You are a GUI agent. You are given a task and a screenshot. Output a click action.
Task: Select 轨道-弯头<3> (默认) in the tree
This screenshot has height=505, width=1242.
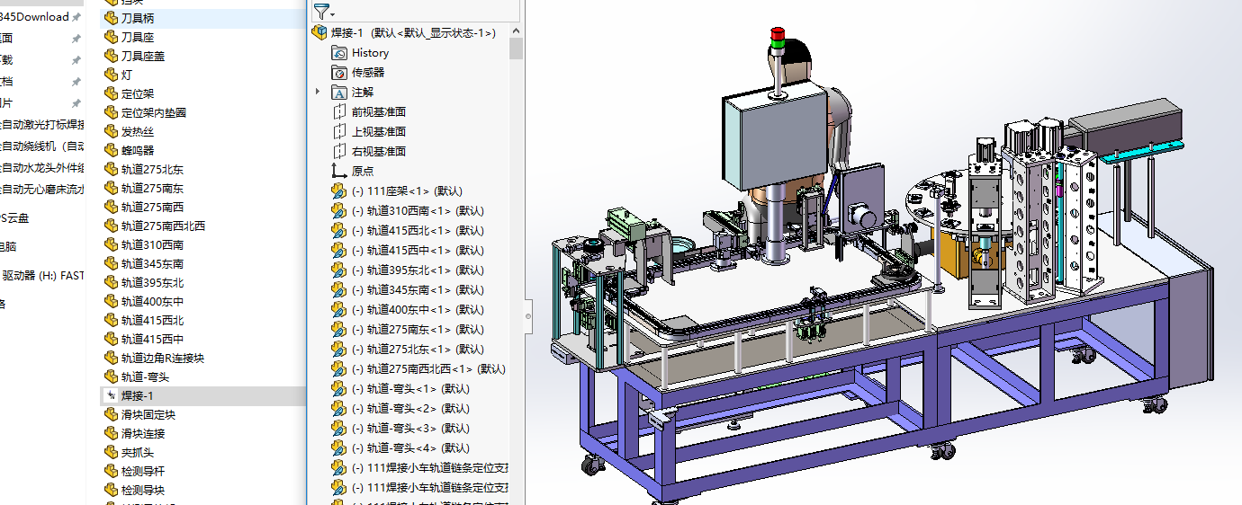(410, 429)
